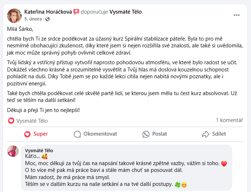Click the recommendation badge icon beside the name

click(76, 12)
